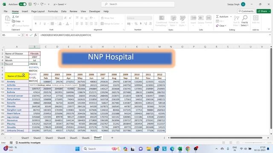
Task: Toggle Italic formatting
Action: point(40,24)
